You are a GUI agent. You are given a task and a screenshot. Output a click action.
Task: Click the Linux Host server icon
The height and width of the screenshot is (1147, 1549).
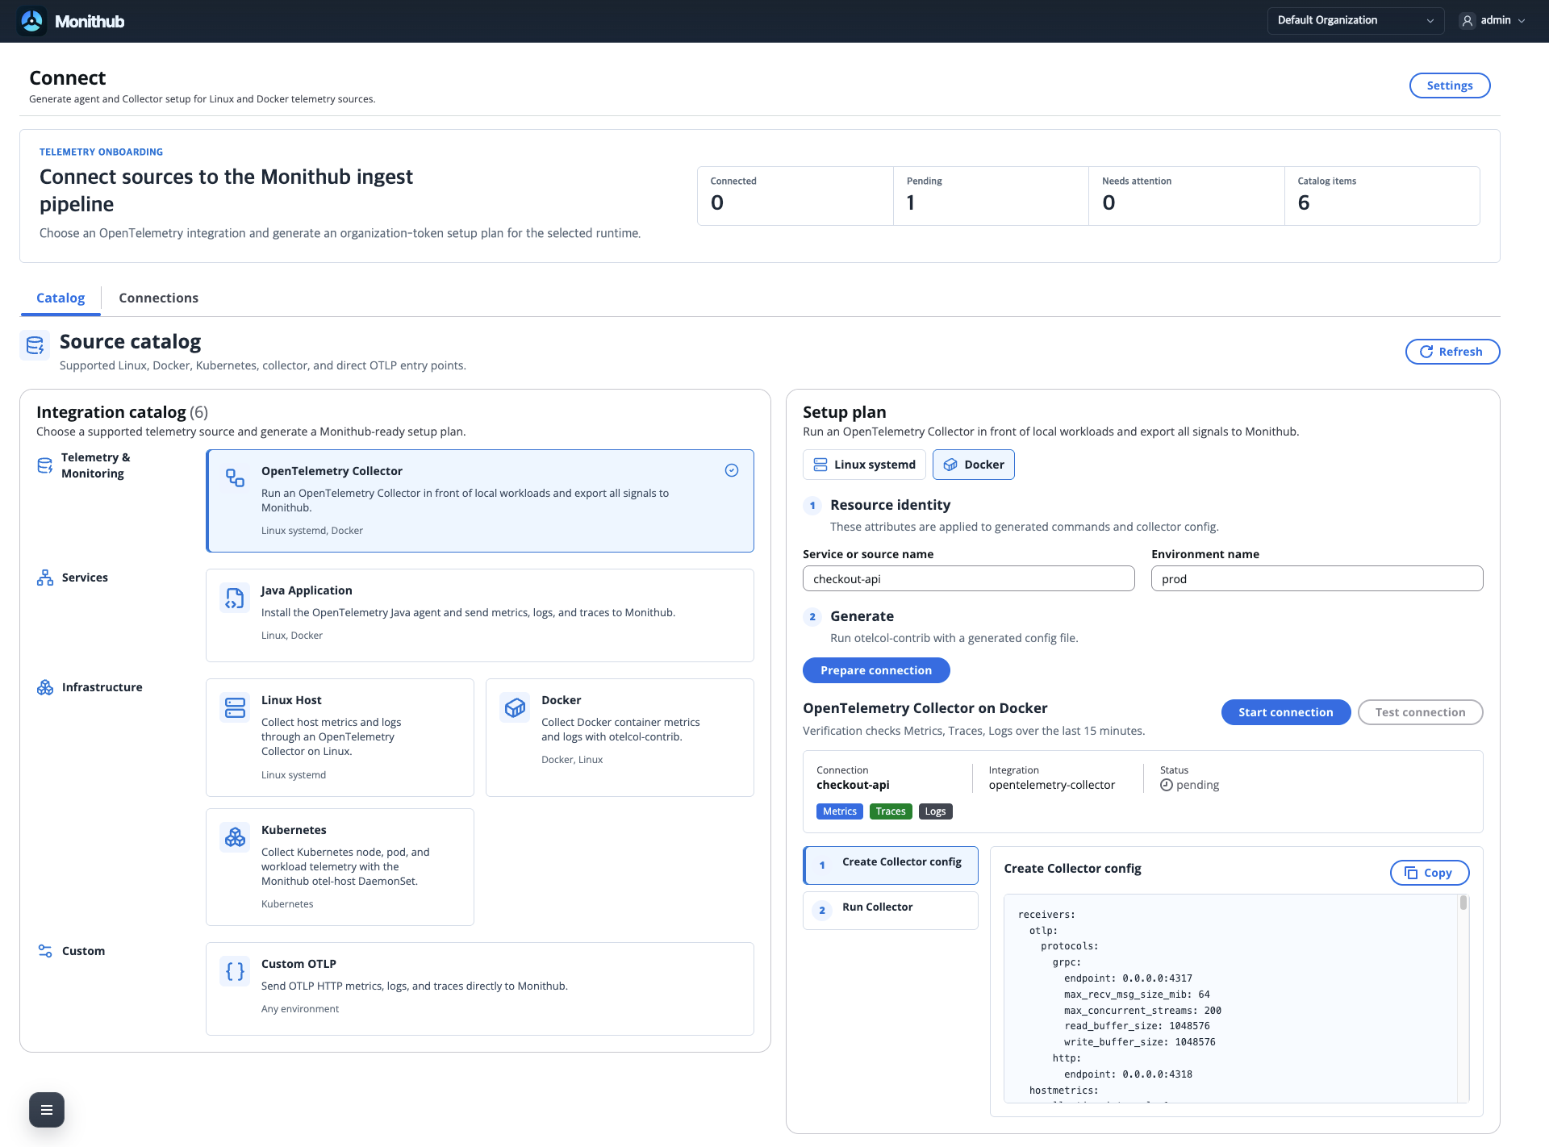(x=235, y=707)
